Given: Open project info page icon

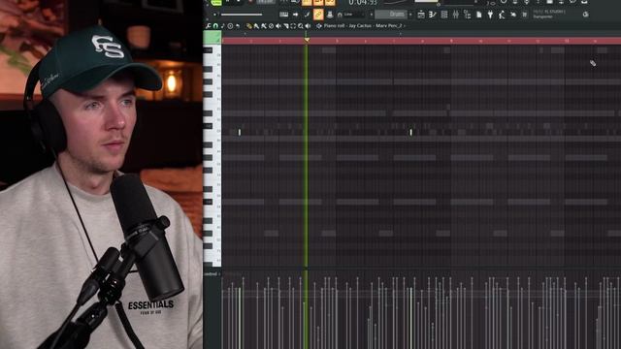Looking at the screenshot, I should (478, 15).
